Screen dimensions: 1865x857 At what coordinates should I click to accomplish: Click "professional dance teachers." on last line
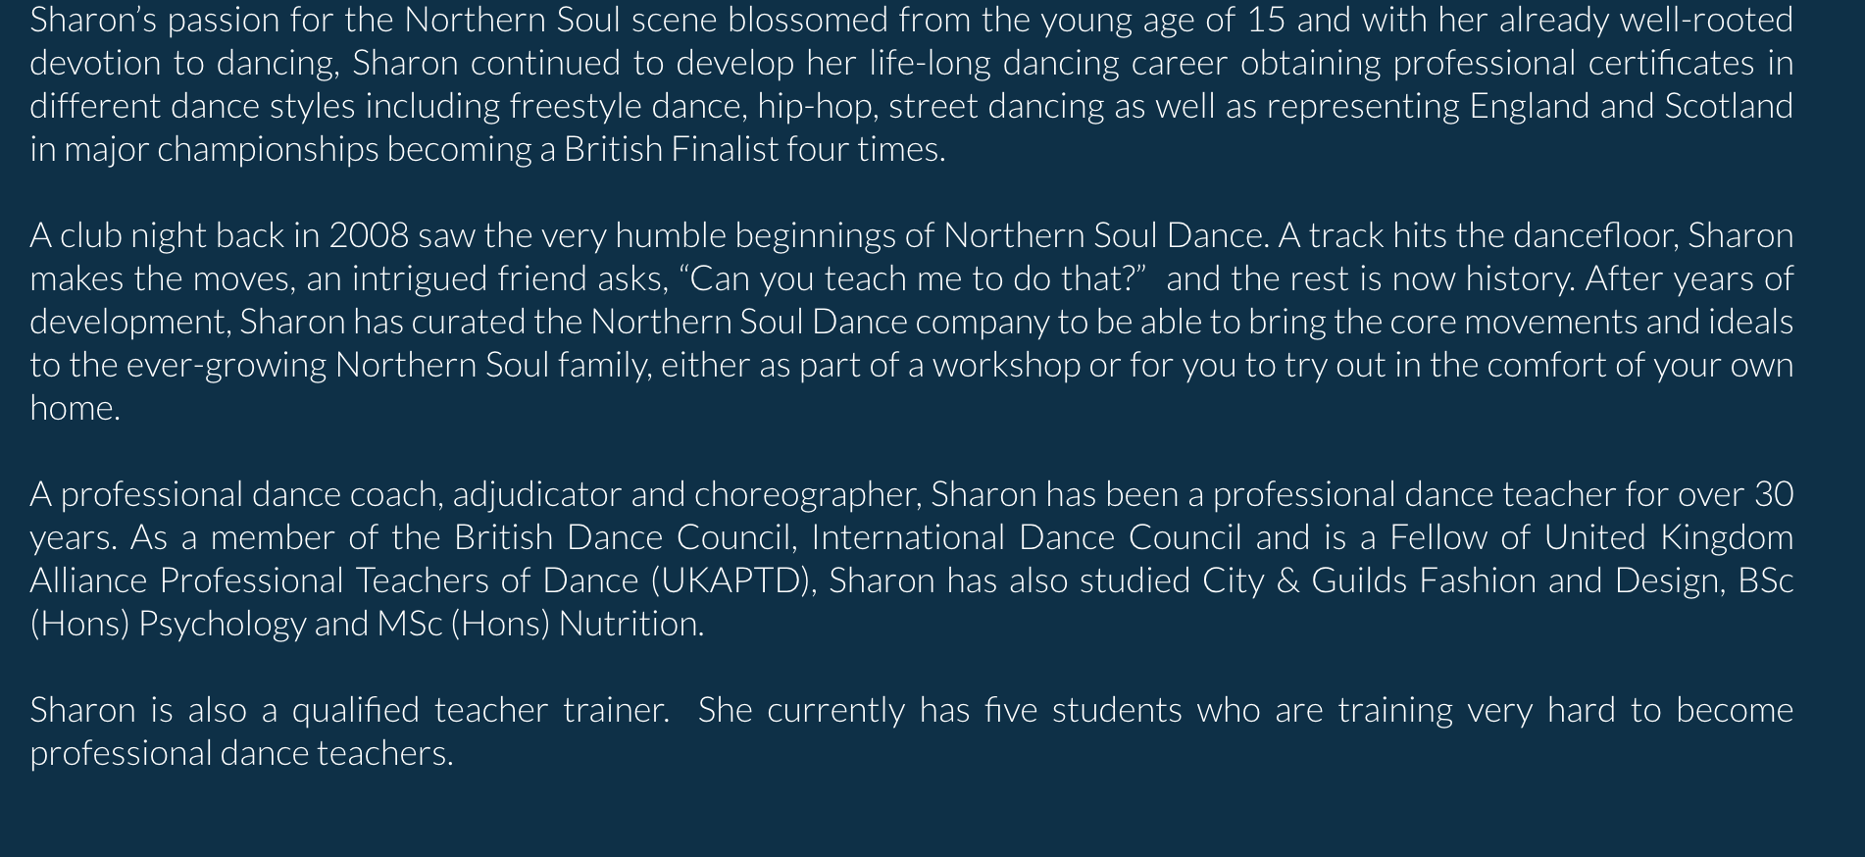tap(241, 753)
